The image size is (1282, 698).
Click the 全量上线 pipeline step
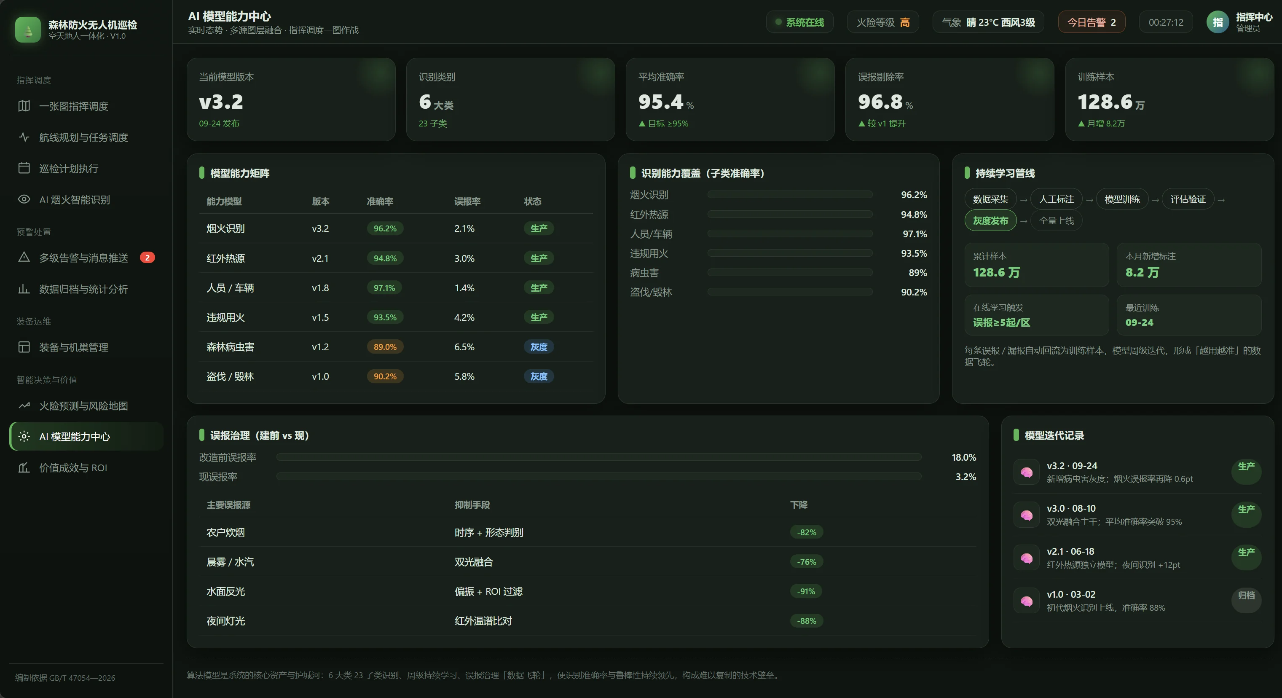pyautogui.click(x=1057, y=220)
